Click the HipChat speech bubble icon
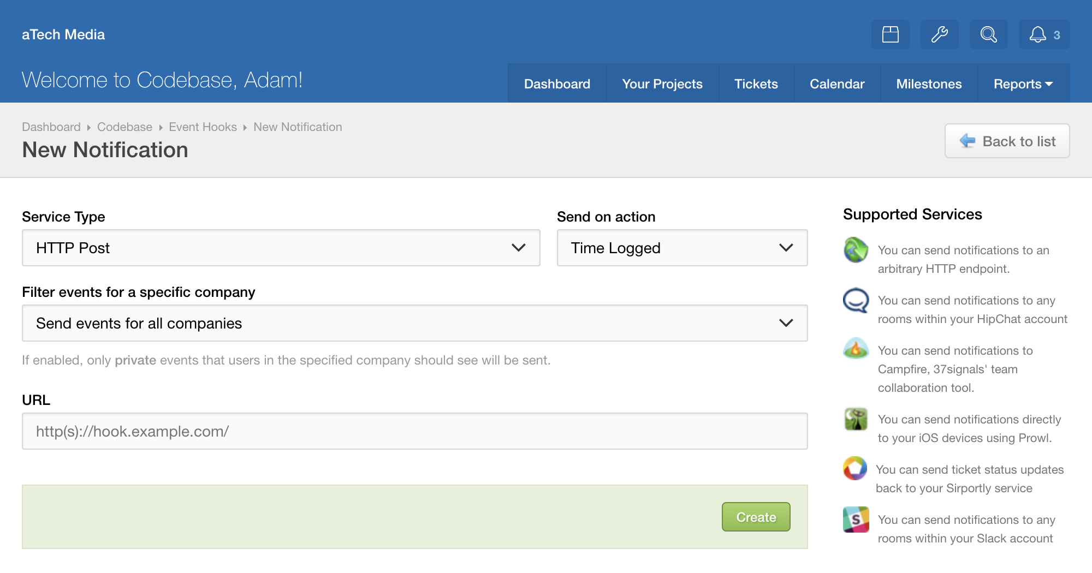Screen dimensions: 1092x573 point(856,300)
